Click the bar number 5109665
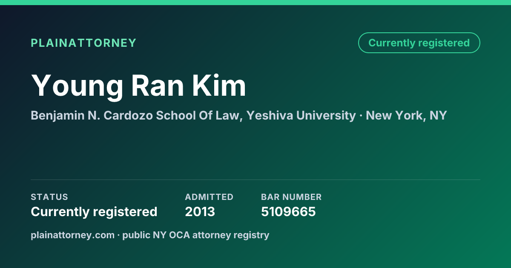 (x=288, y=211)
